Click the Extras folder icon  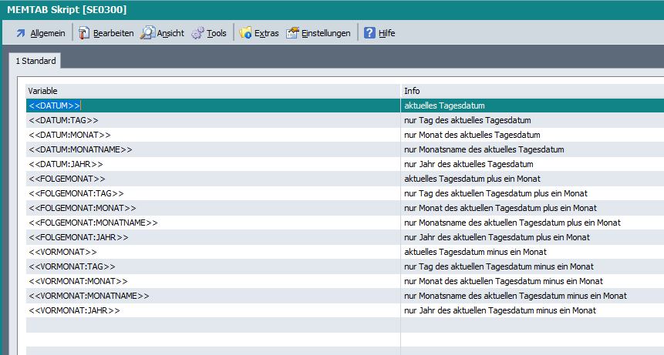pyautogui.click(x=245, y=33)
